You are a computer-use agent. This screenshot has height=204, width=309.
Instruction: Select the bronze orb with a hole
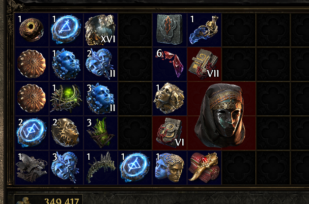[31, 29]
